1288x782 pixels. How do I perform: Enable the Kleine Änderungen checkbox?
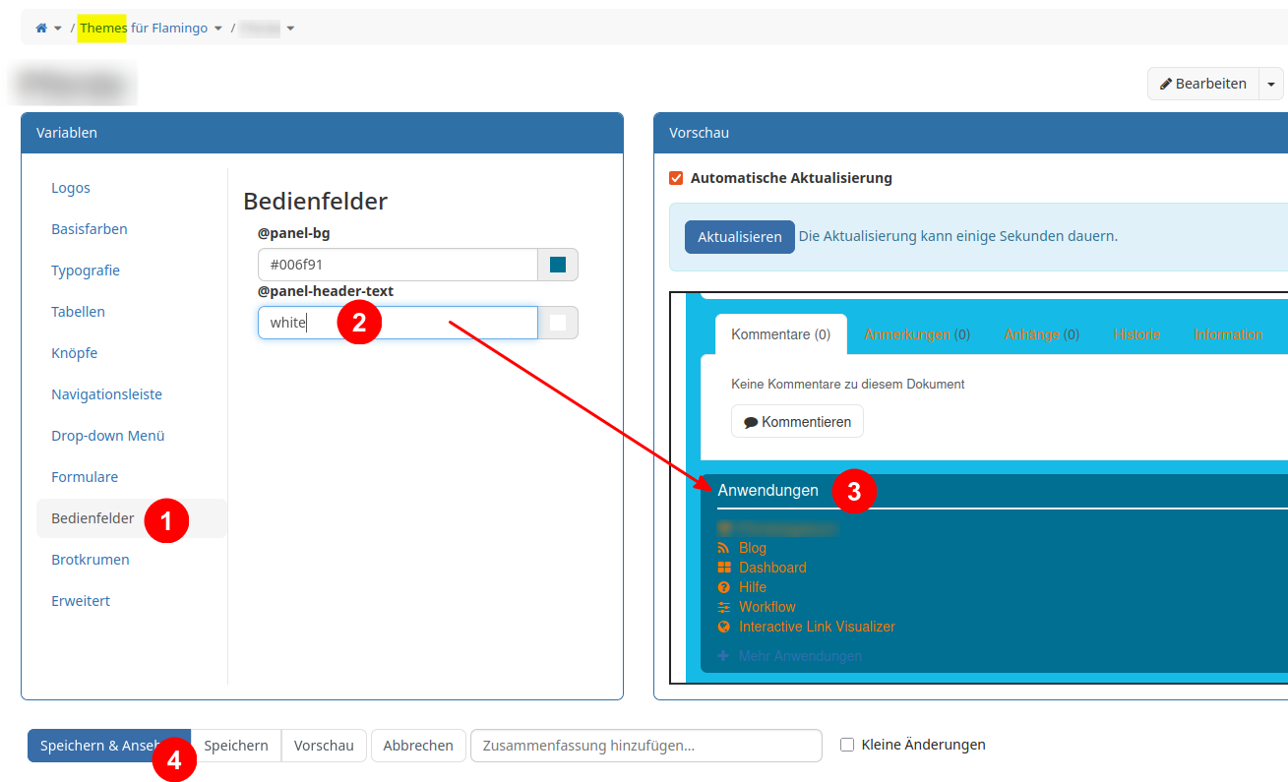[847, 745]
